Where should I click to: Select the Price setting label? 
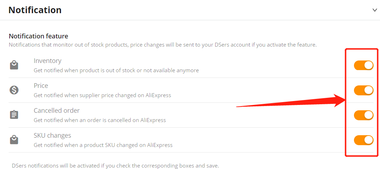41,86
